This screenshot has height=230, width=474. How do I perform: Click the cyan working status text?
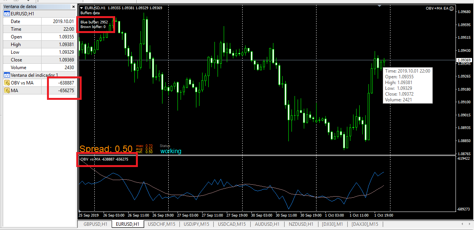point(171,151)
